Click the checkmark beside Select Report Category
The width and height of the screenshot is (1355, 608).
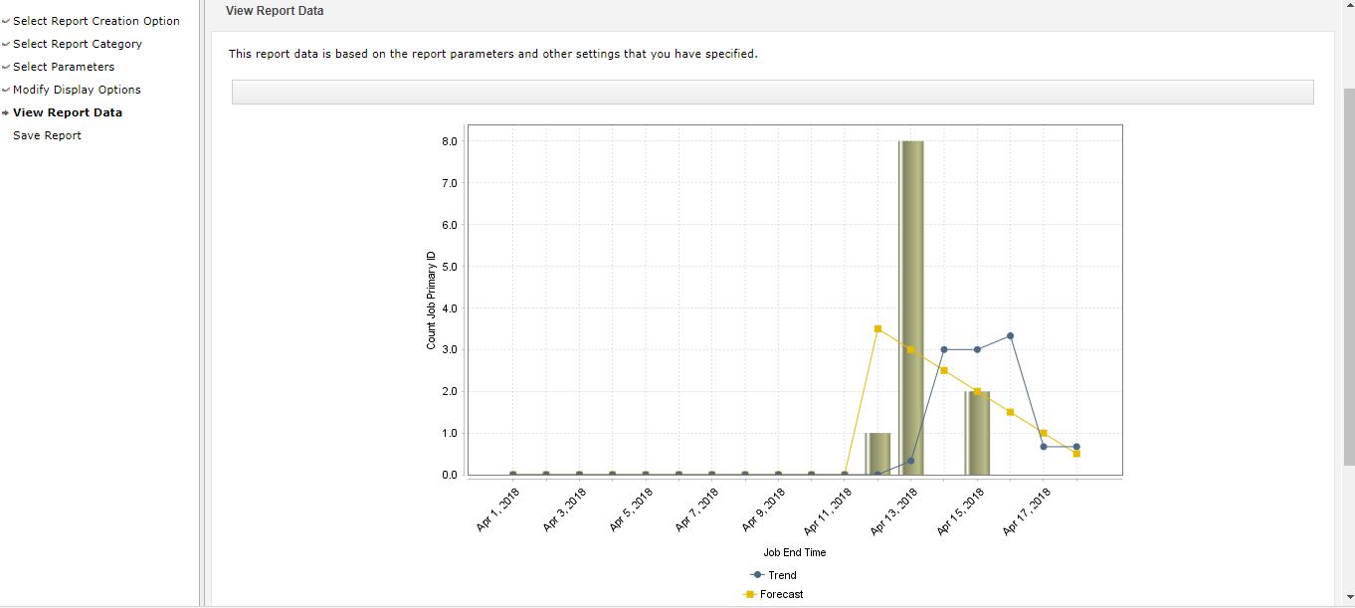pyautogui.click(x=8, y=44)
